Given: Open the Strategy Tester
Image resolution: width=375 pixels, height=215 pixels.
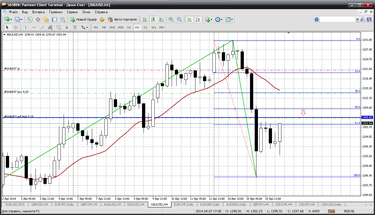Looking at the screenshot, I should tap(62, 19).
